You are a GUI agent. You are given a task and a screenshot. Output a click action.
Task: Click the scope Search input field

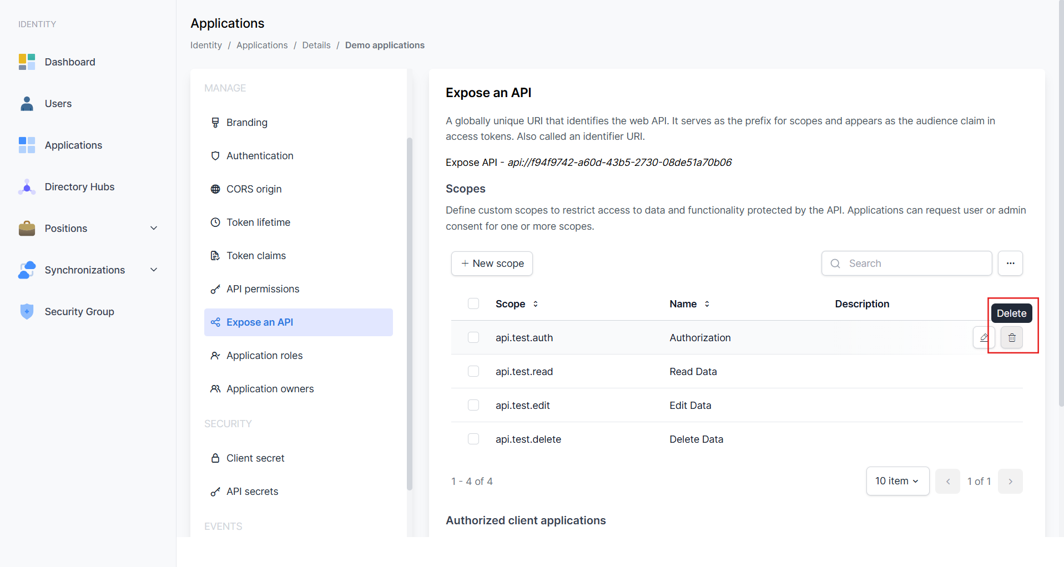point(906,264)
